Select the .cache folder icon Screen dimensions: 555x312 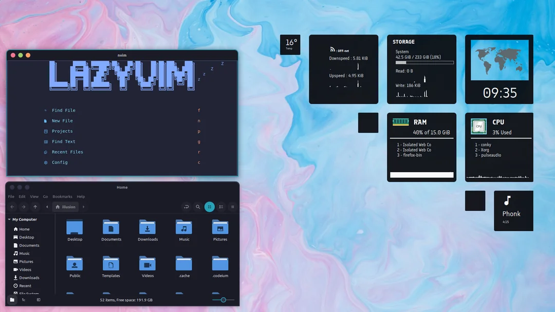point(183,264)
